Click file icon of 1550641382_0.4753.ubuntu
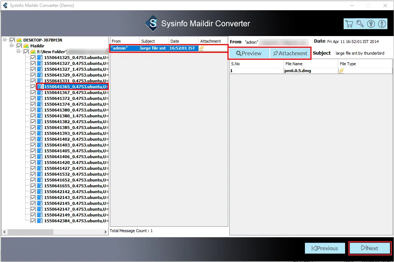Image resolution: width=394 pixels, height=262 pixels. [x=40, y=122]
